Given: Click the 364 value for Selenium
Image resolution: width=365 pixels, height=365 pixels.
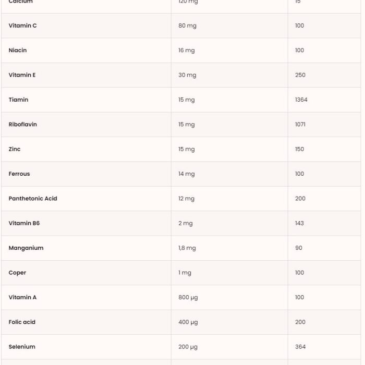Looking at the screenshot, I should pyautogui.click(x=300, y=347).
